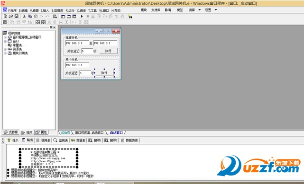Screen dimensions: 304x184
Task: Click the new file icon in the toolbar
Action: pos(5,17)
